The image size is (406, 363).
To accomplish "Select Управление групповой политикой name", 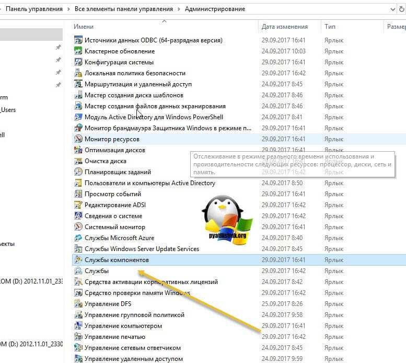I will (134, 315).
